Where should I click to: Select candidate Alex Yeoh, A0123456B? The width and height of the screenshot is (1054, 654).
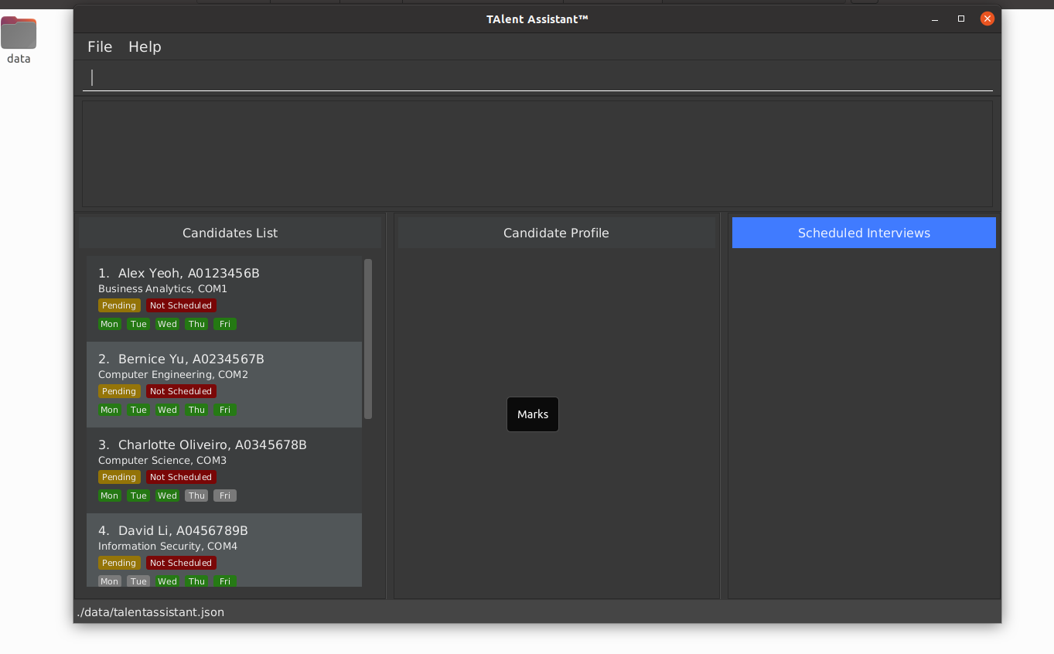[x=224, y=298]
